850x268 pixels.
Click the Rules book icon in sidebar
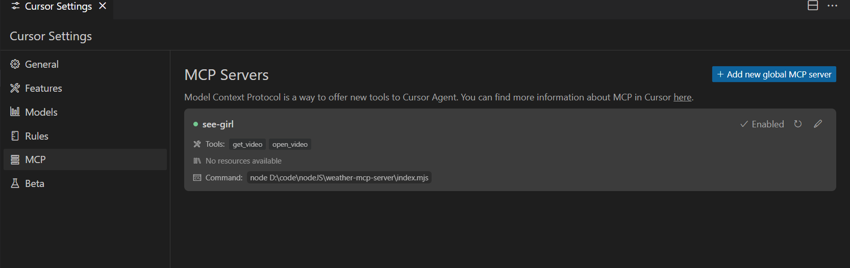click(x=15, y=136)
